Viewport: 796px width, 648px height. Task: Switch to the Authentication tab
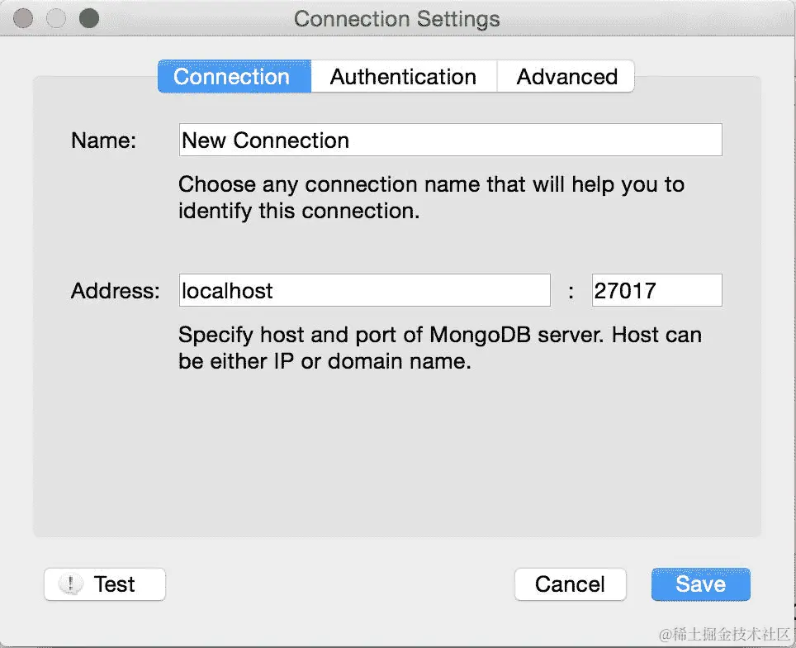click(404, 77)
